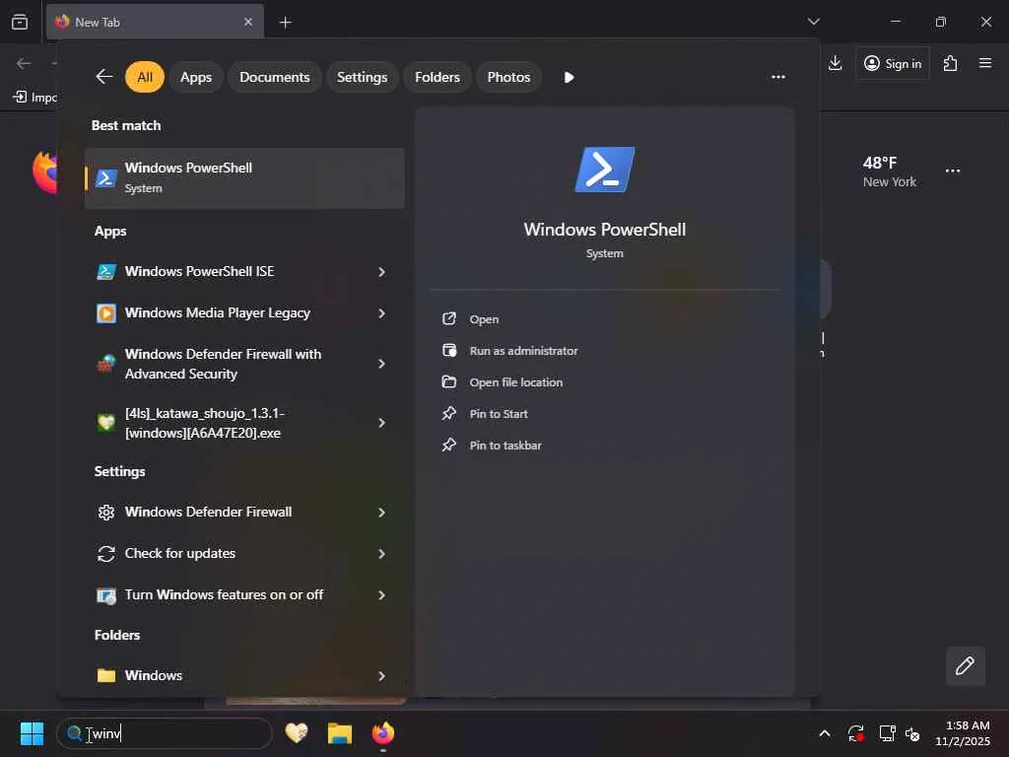Show hidden system tray icons
This screenshot has height=757, width=1009.
point(825,733)
